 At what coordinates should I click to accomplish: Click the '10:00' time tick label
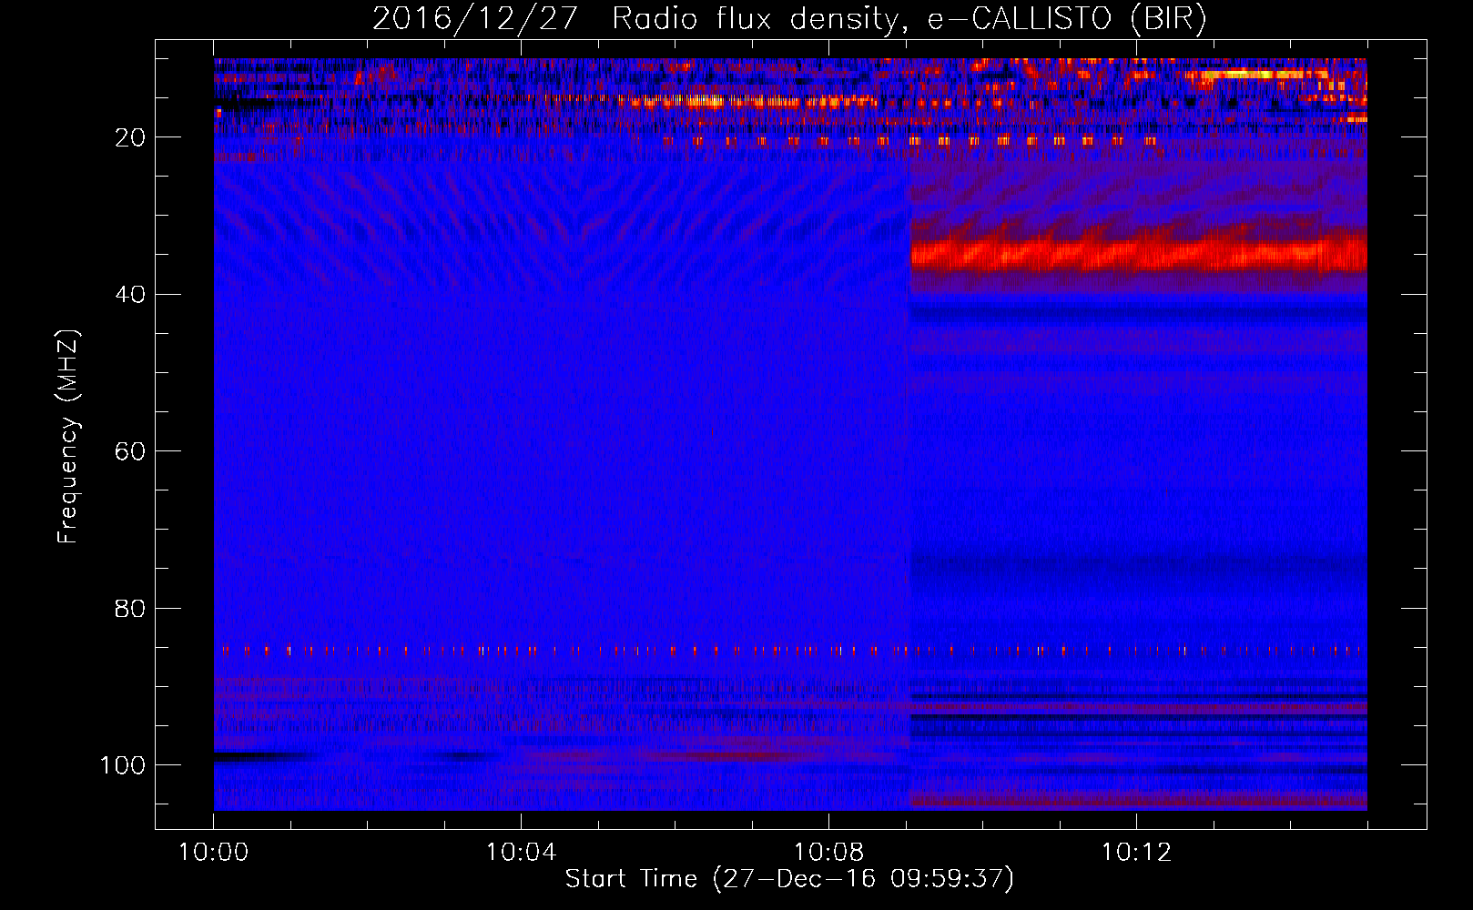213,853
